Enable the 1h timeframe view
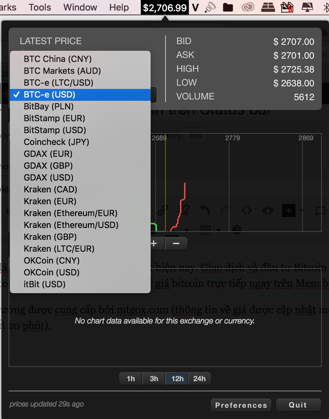 click(x=131, y=378)
